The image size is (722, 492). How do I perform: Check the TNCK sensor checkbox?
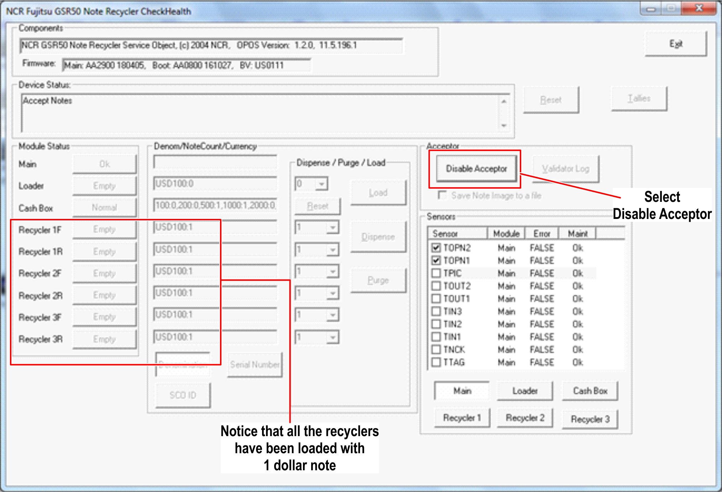pos(436,349)
